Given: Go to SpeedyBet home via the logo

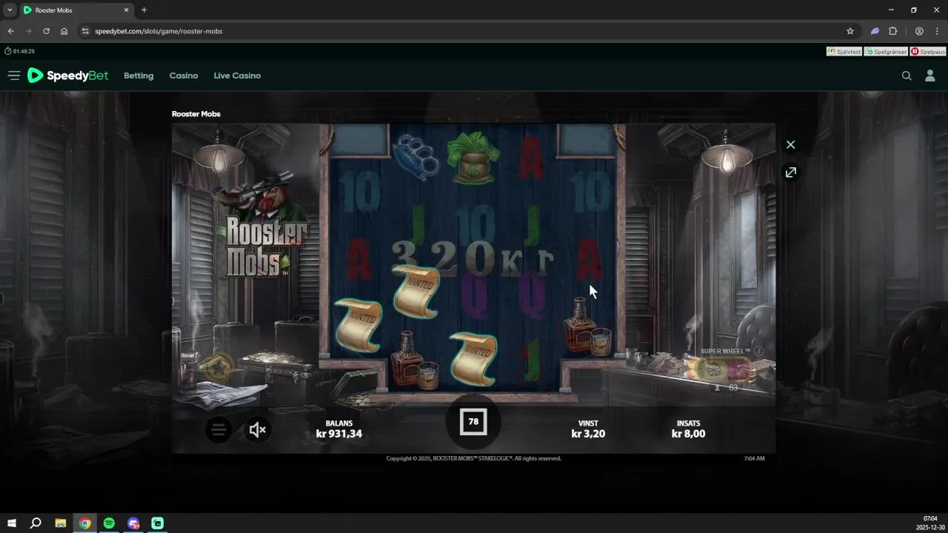Looking at the screenshot, I should [x=67, y=76].
